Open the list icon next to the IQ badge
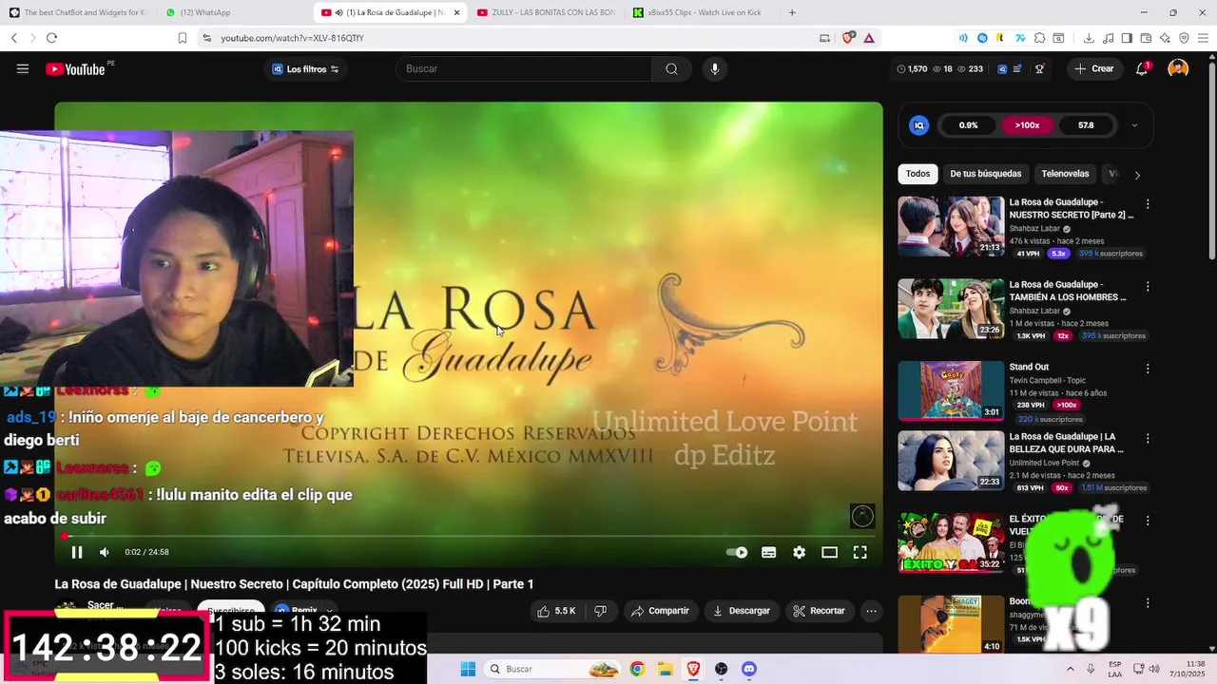The height and width of the screenshot is (684, 1217). (x=1018, y=68)
